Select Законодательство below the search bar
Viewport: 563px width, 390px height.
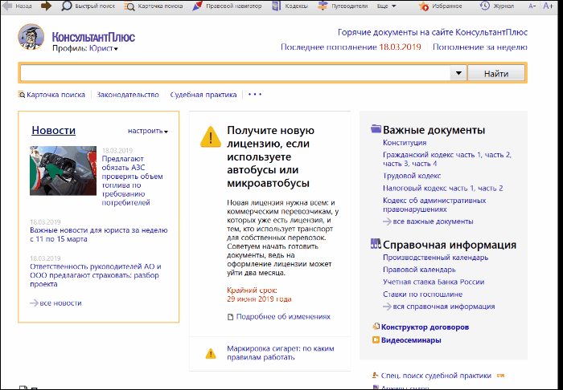[128, 95]
